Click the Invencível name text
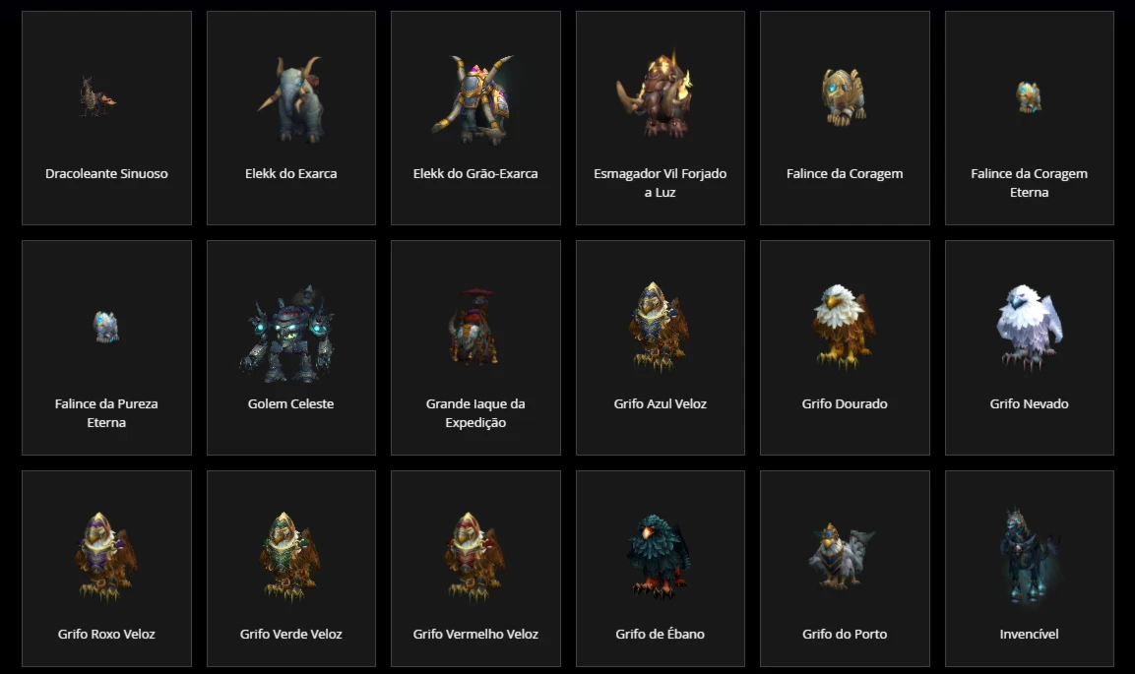The height and width of the screenshot is (674, 1135). click(x=1030, y=635)
